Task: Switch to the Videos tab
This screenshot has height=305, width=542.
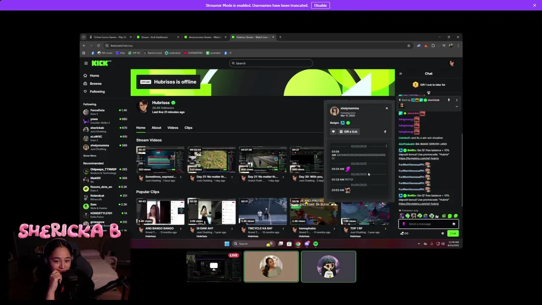Action: pos(173,128)
